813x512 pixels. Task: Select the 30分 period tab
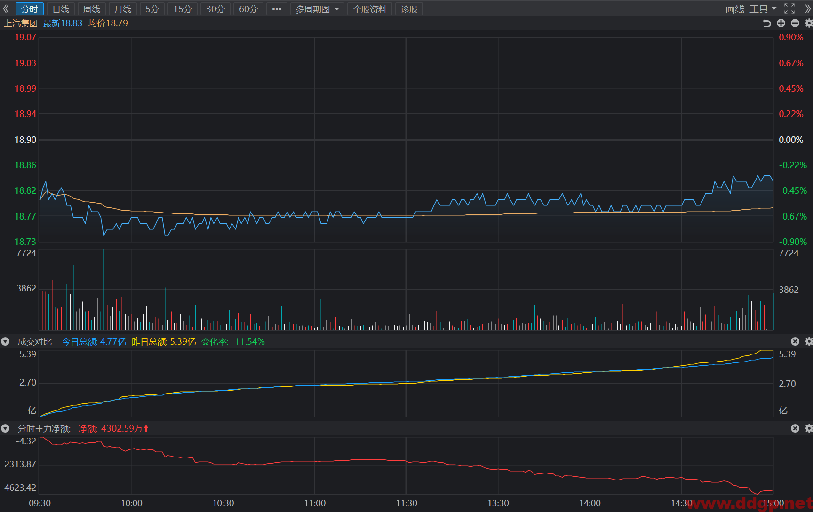click(215, 9)
